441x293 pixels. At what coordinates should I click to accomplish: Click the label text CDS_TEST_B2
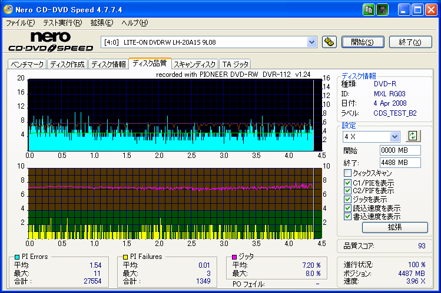click(x=395, y=113)
